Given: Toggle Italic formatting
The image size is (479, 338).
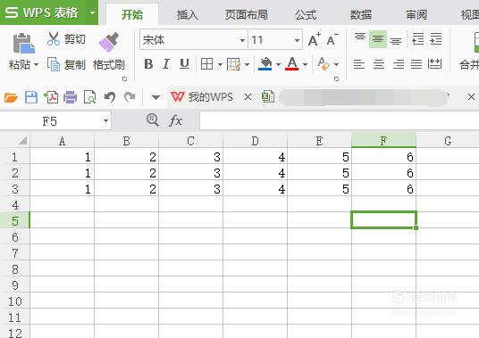Looking at the screenshot, I should click(166, 64).
